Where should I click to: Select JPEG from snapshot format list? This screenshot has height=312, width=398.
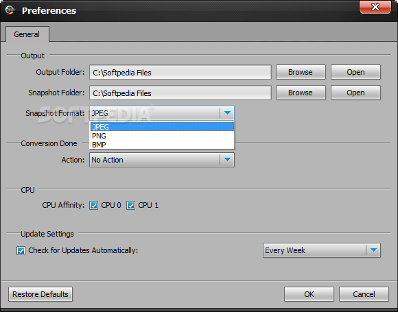tap(162, 127)
